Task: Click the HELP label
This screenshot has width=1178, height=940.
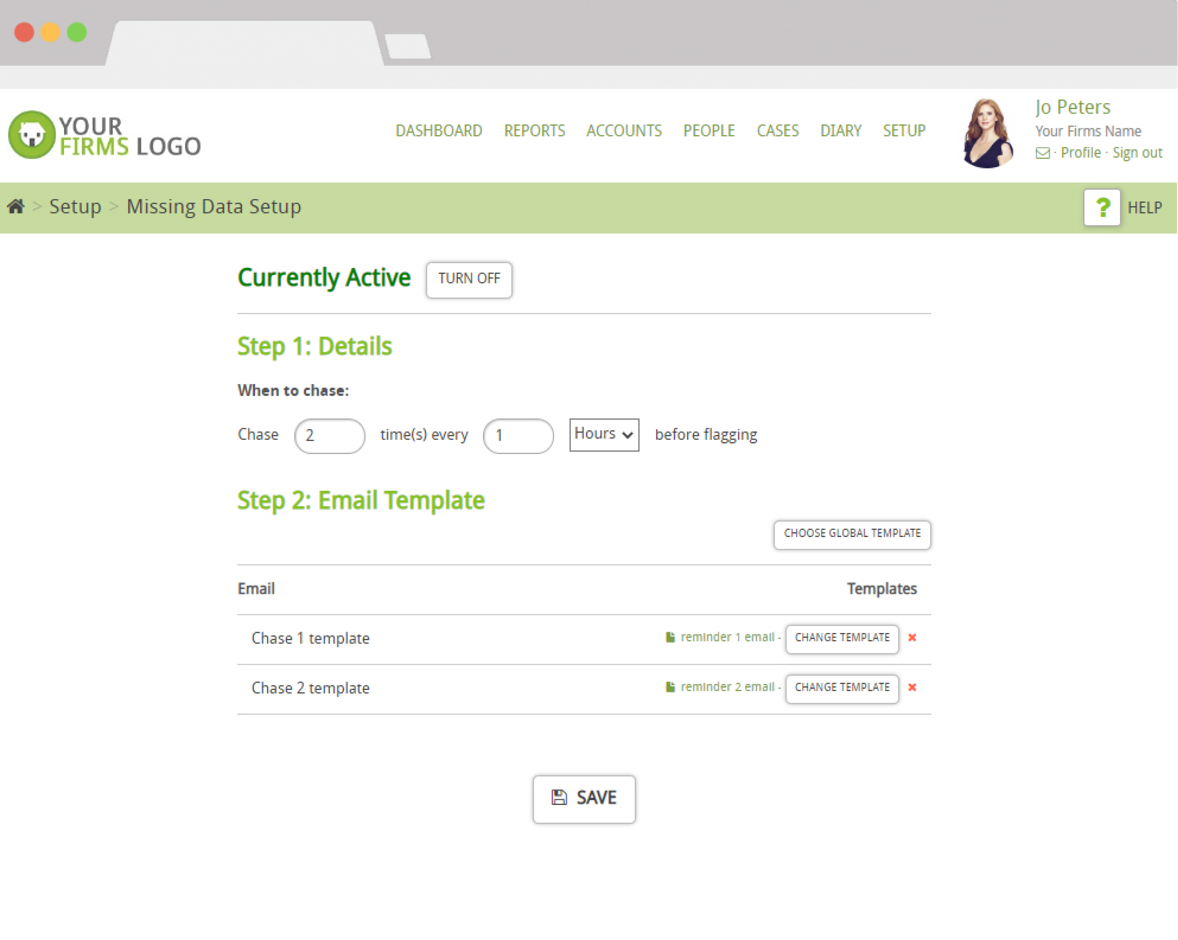Action: (1145, 208)
